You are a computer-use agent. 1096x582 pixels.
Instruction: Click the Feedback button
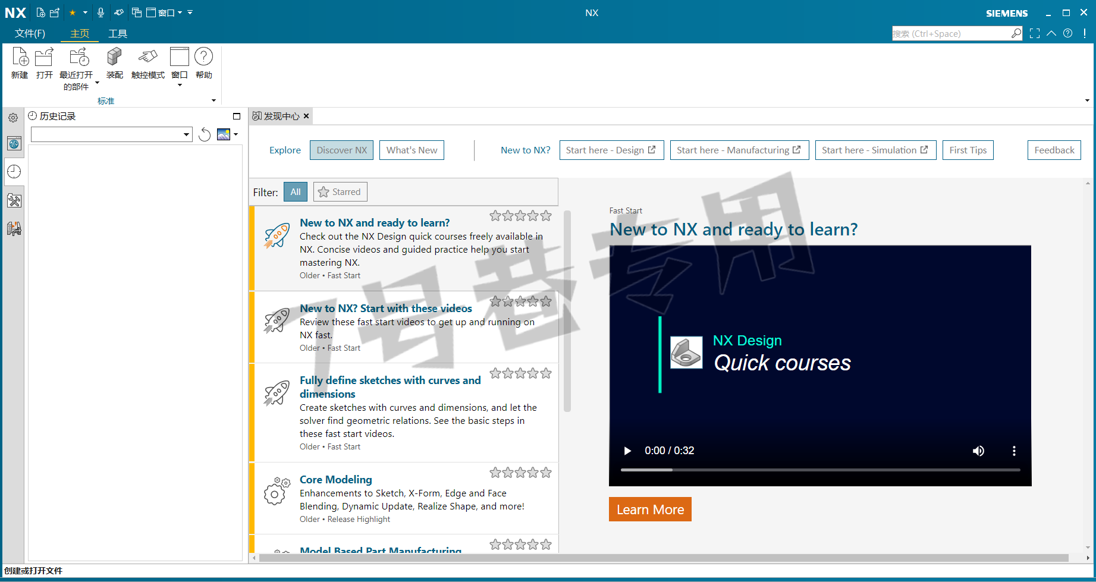pyautogui.click(x=1054, y=150)
